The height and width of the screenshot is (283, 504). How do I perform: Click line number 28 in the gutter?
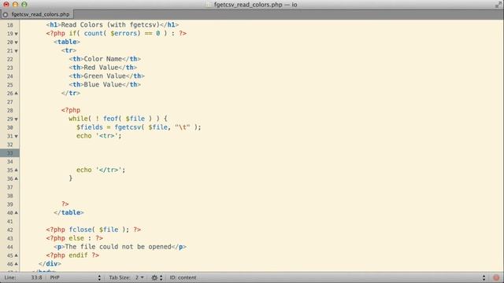[10, 110]
